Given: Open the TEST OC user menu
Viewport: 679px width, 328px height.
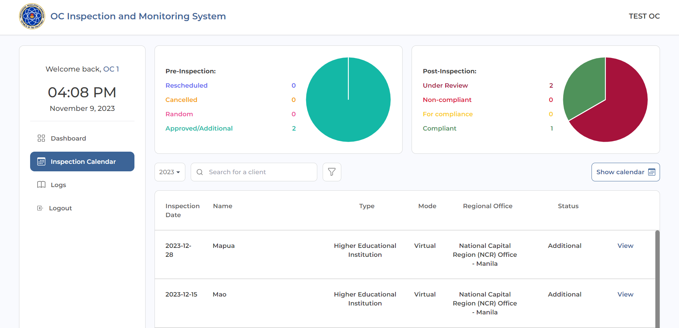Looking at the screenshot, I should pyautogui.click(x=644, y=16).
